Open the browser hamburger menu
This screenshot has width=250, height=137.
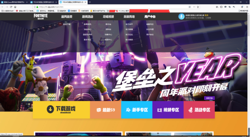click(x=247, y=7)
